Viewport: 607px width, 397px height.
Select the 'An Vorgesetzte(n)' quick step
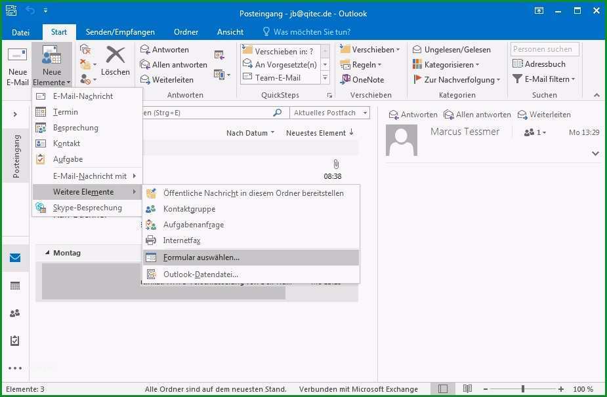[280, 64]
